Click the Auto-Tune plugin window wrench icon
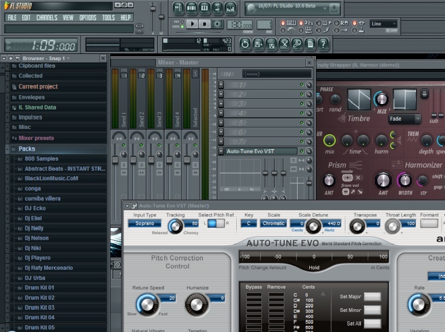The width and height of the screenshot is (445, 332). point(134,206)
